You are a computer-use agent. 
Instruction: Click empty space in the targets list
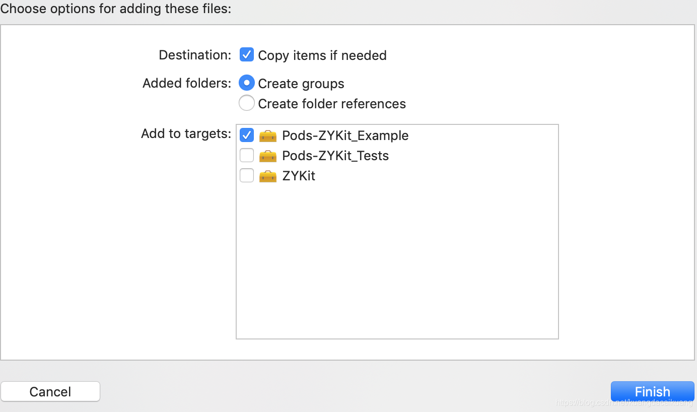coord(397,262)
